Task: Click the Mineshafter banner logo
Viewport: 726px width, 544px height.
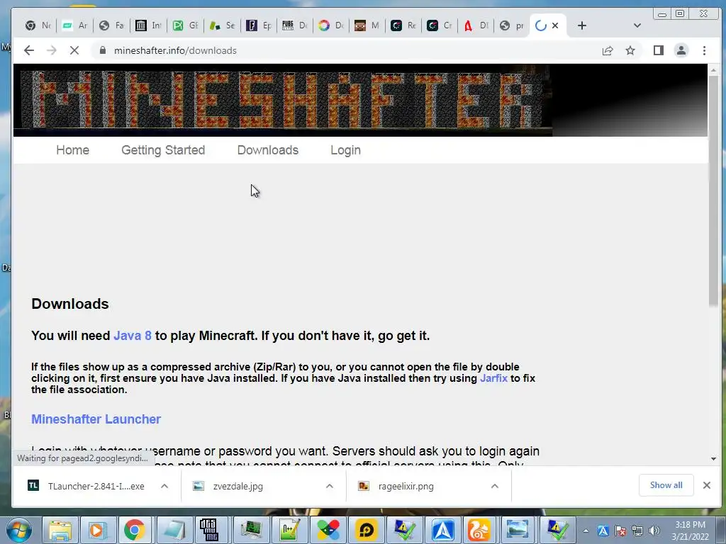Action: pyautogui.click(x=282, y=100)
